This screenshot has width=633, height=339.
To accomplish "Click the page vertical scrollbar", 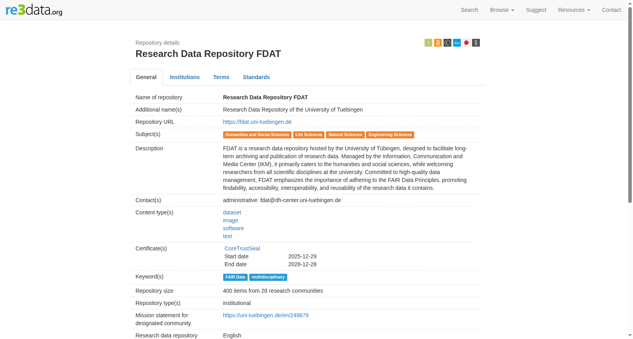I will 630,105.
